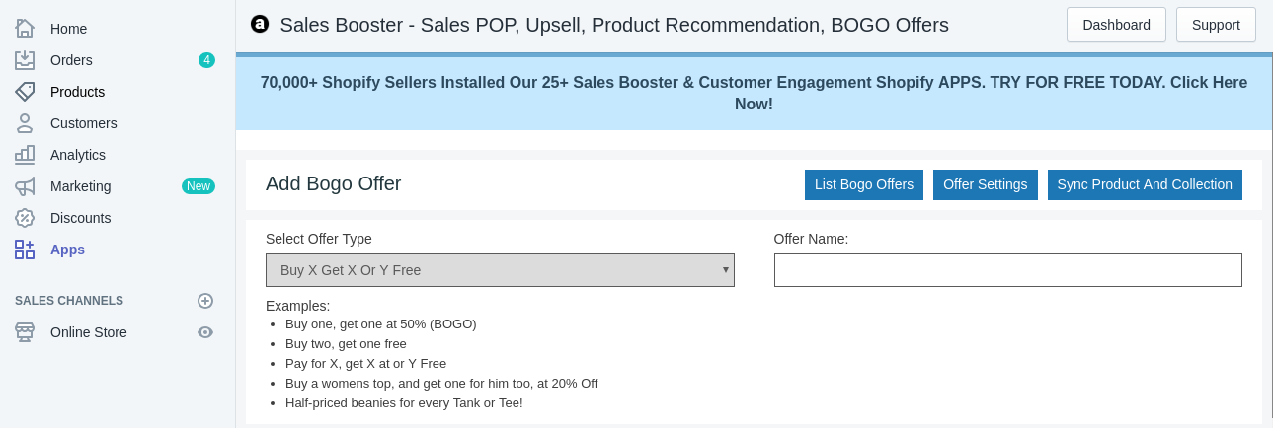Click example 'Buy a womens top' line
The height and width of the screenshot is (428, 1273).
(x=441, y=383)
